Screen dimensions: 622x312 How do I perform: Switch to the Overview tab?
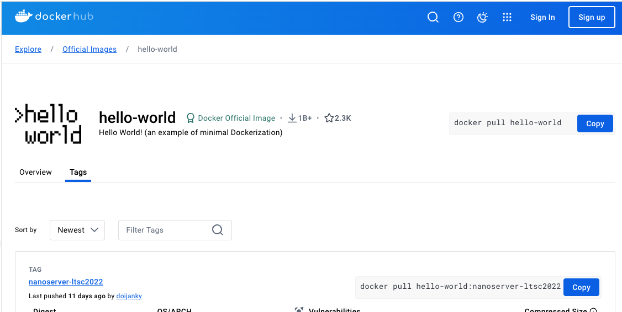[x=35, y=172]
